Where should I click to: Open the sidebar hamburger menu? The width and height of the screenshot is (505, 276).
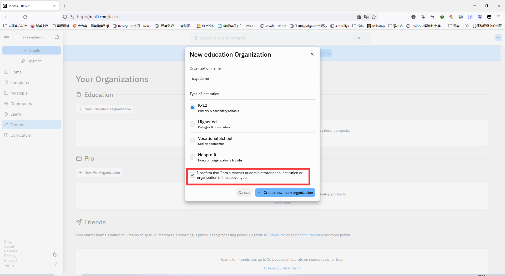[6, 38]
